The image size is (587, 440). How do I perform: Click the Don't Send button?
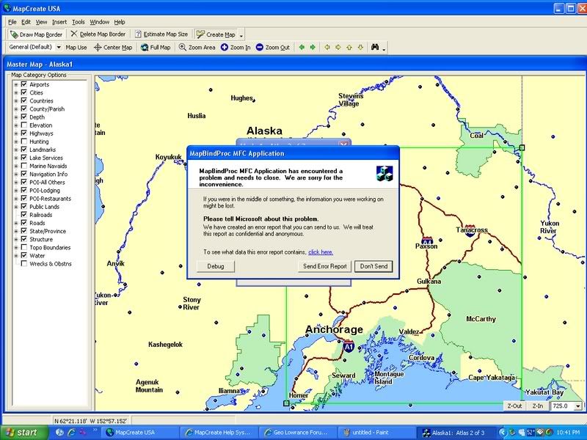pos(373,266)
